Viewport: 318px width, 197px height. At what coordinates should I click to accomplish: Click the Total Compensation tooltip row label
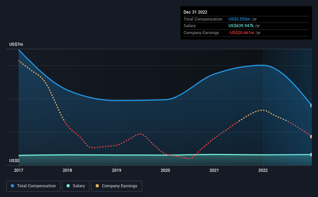coord(203,19)
